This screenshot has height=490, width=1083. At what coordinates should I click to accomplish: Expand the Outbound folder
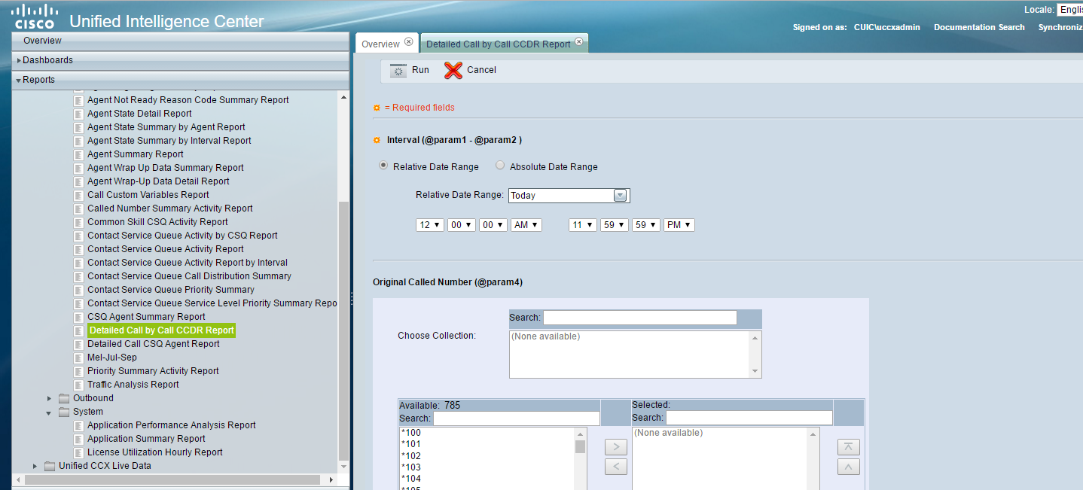[50, 398]
